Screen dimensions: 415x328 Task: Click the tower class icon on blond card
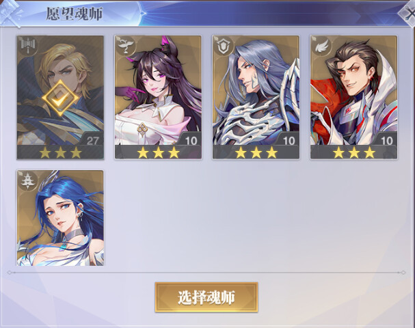[28, 46]
